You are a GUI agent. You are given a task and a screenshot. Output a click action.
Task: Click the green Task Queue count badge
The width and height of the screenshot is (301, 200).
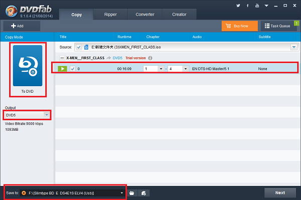coord(296,23)
